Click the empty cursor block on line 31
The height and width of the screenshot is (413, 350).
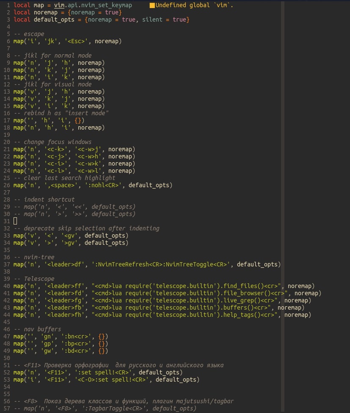coord(15,221)
